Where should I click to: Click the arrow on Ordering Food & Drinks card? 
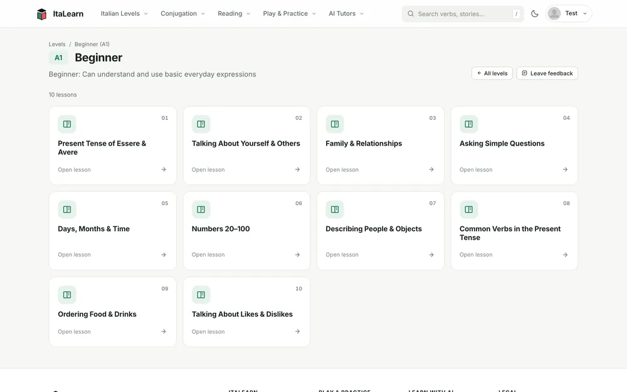pyautogui.click(x=164, y=332)
